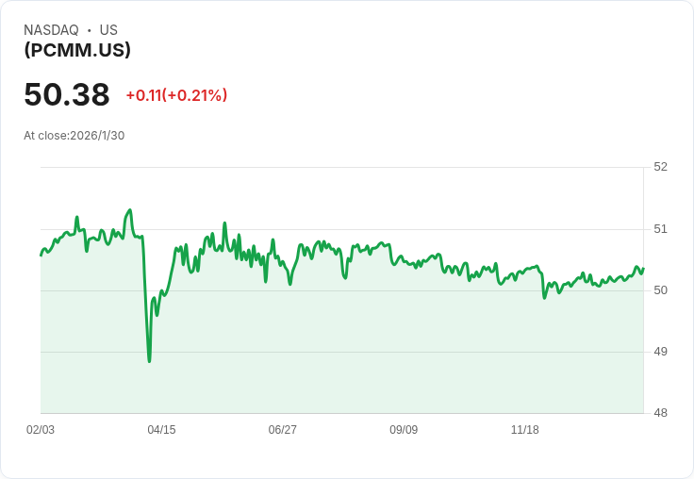Select the US market label
The image size is (694, 479).
[x=108, y=30]
